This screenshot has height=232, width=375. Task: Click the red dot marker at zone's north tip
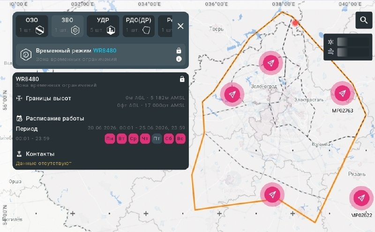pos(295,23)
